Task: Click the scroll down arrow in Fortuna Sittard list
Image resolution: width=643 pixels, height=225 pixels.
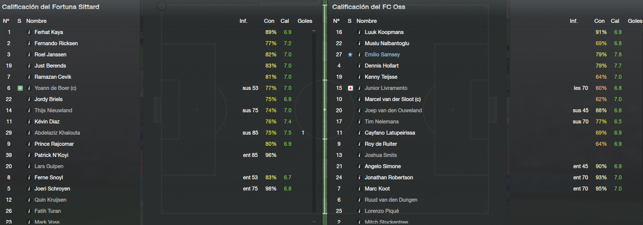Action: pos(314,221)
